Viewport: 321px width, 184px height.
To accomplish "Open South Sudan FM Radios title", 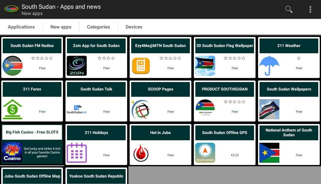I will pyautogui.click(x=32, y=46).
